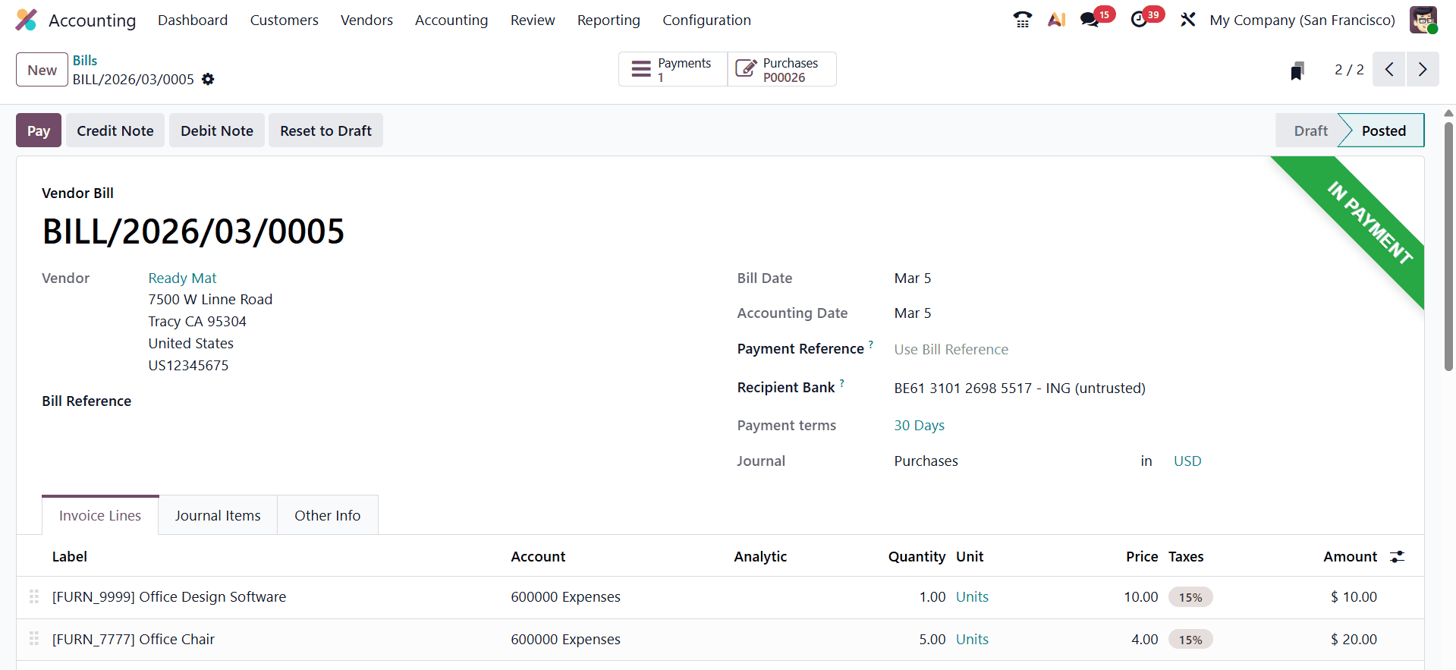This screenshot has height=670, width=1456.
Task: Create a Debit Note
Action: coord(217,131)
